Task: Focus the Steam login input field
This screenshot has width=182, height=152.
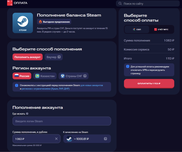Action: click(62, 121)
